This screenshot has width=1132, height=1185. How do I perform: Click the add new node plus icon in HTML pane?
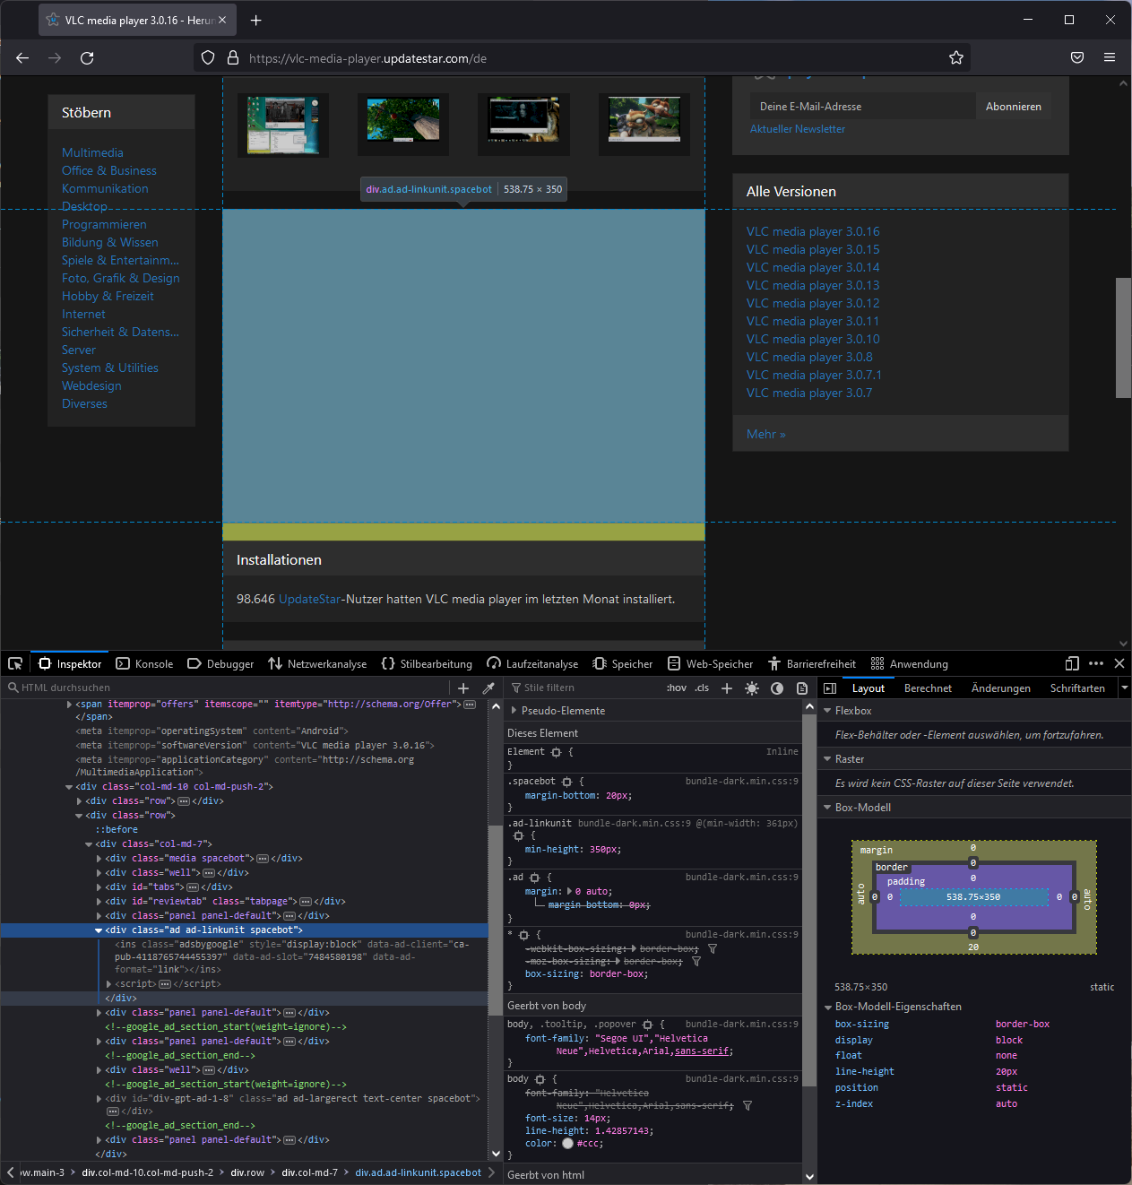[463, 688]
